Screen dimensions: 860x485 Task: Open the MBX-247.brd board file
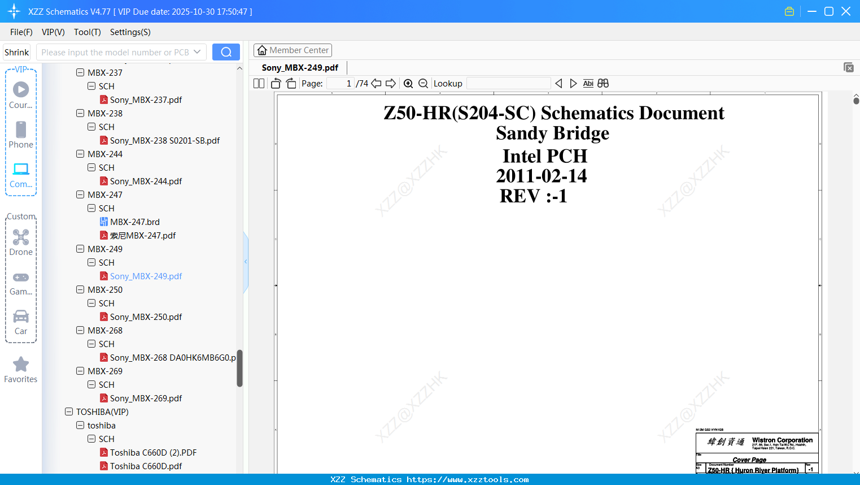click(x=135, y=222)
